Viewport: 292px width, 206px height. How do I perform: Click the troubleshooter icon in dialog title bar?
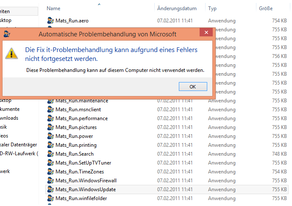(x=7, y=34)
